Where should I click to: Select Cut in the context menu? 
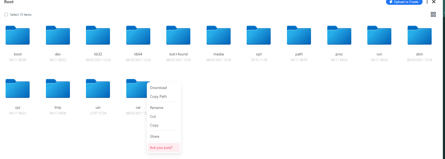tap(164, 116)
